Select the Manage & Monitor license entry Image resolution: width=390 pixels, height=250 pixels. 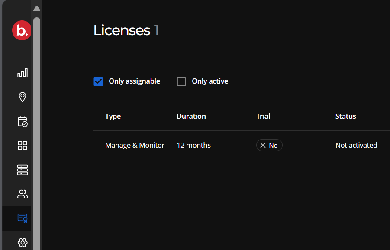pos(135,145)
